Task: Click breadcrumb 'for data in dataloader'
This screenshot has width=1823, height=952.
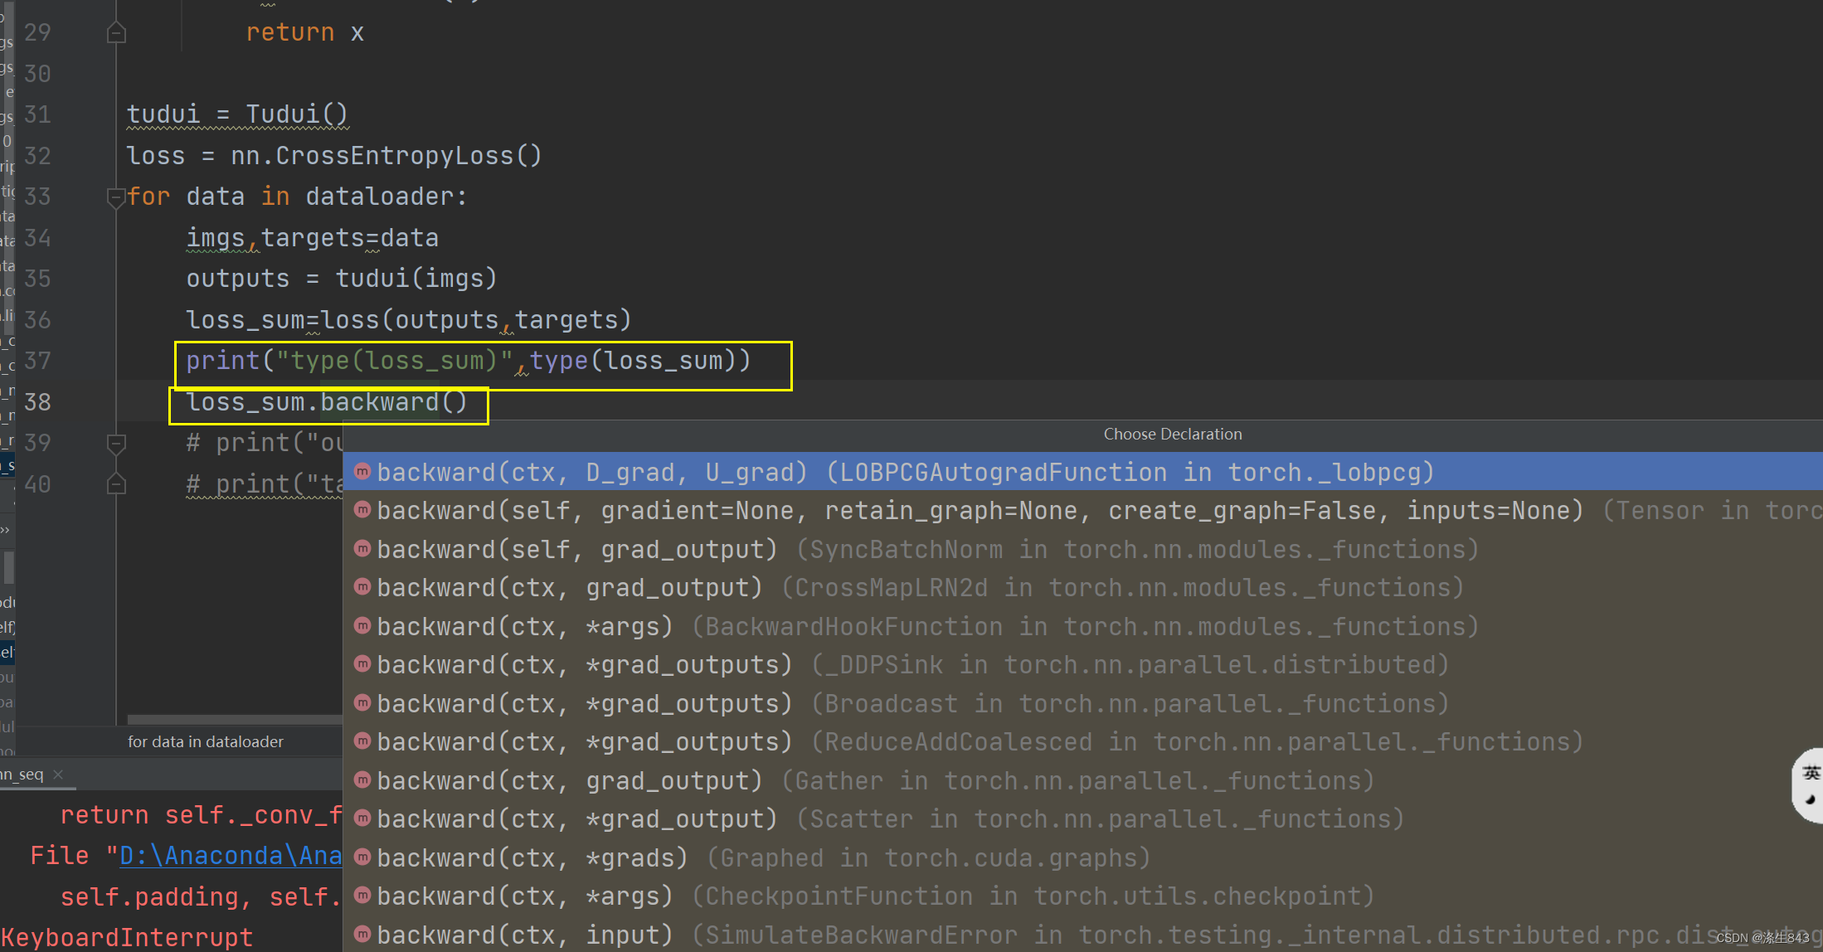Action: [x=205, y=741]
